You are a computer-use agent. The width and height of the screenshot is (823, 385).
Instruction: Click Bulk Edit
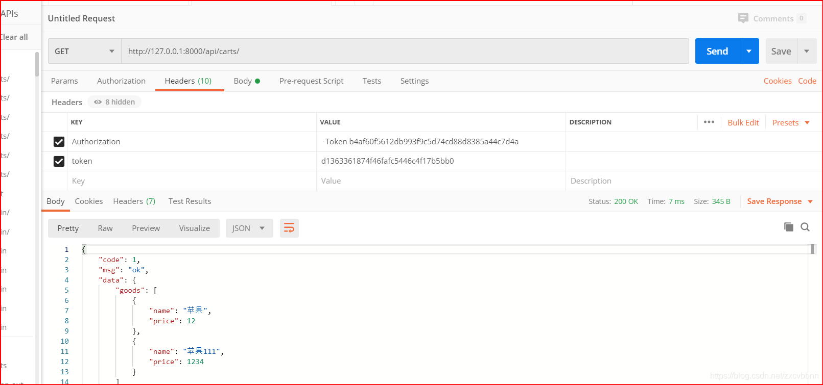coord(743,122)
